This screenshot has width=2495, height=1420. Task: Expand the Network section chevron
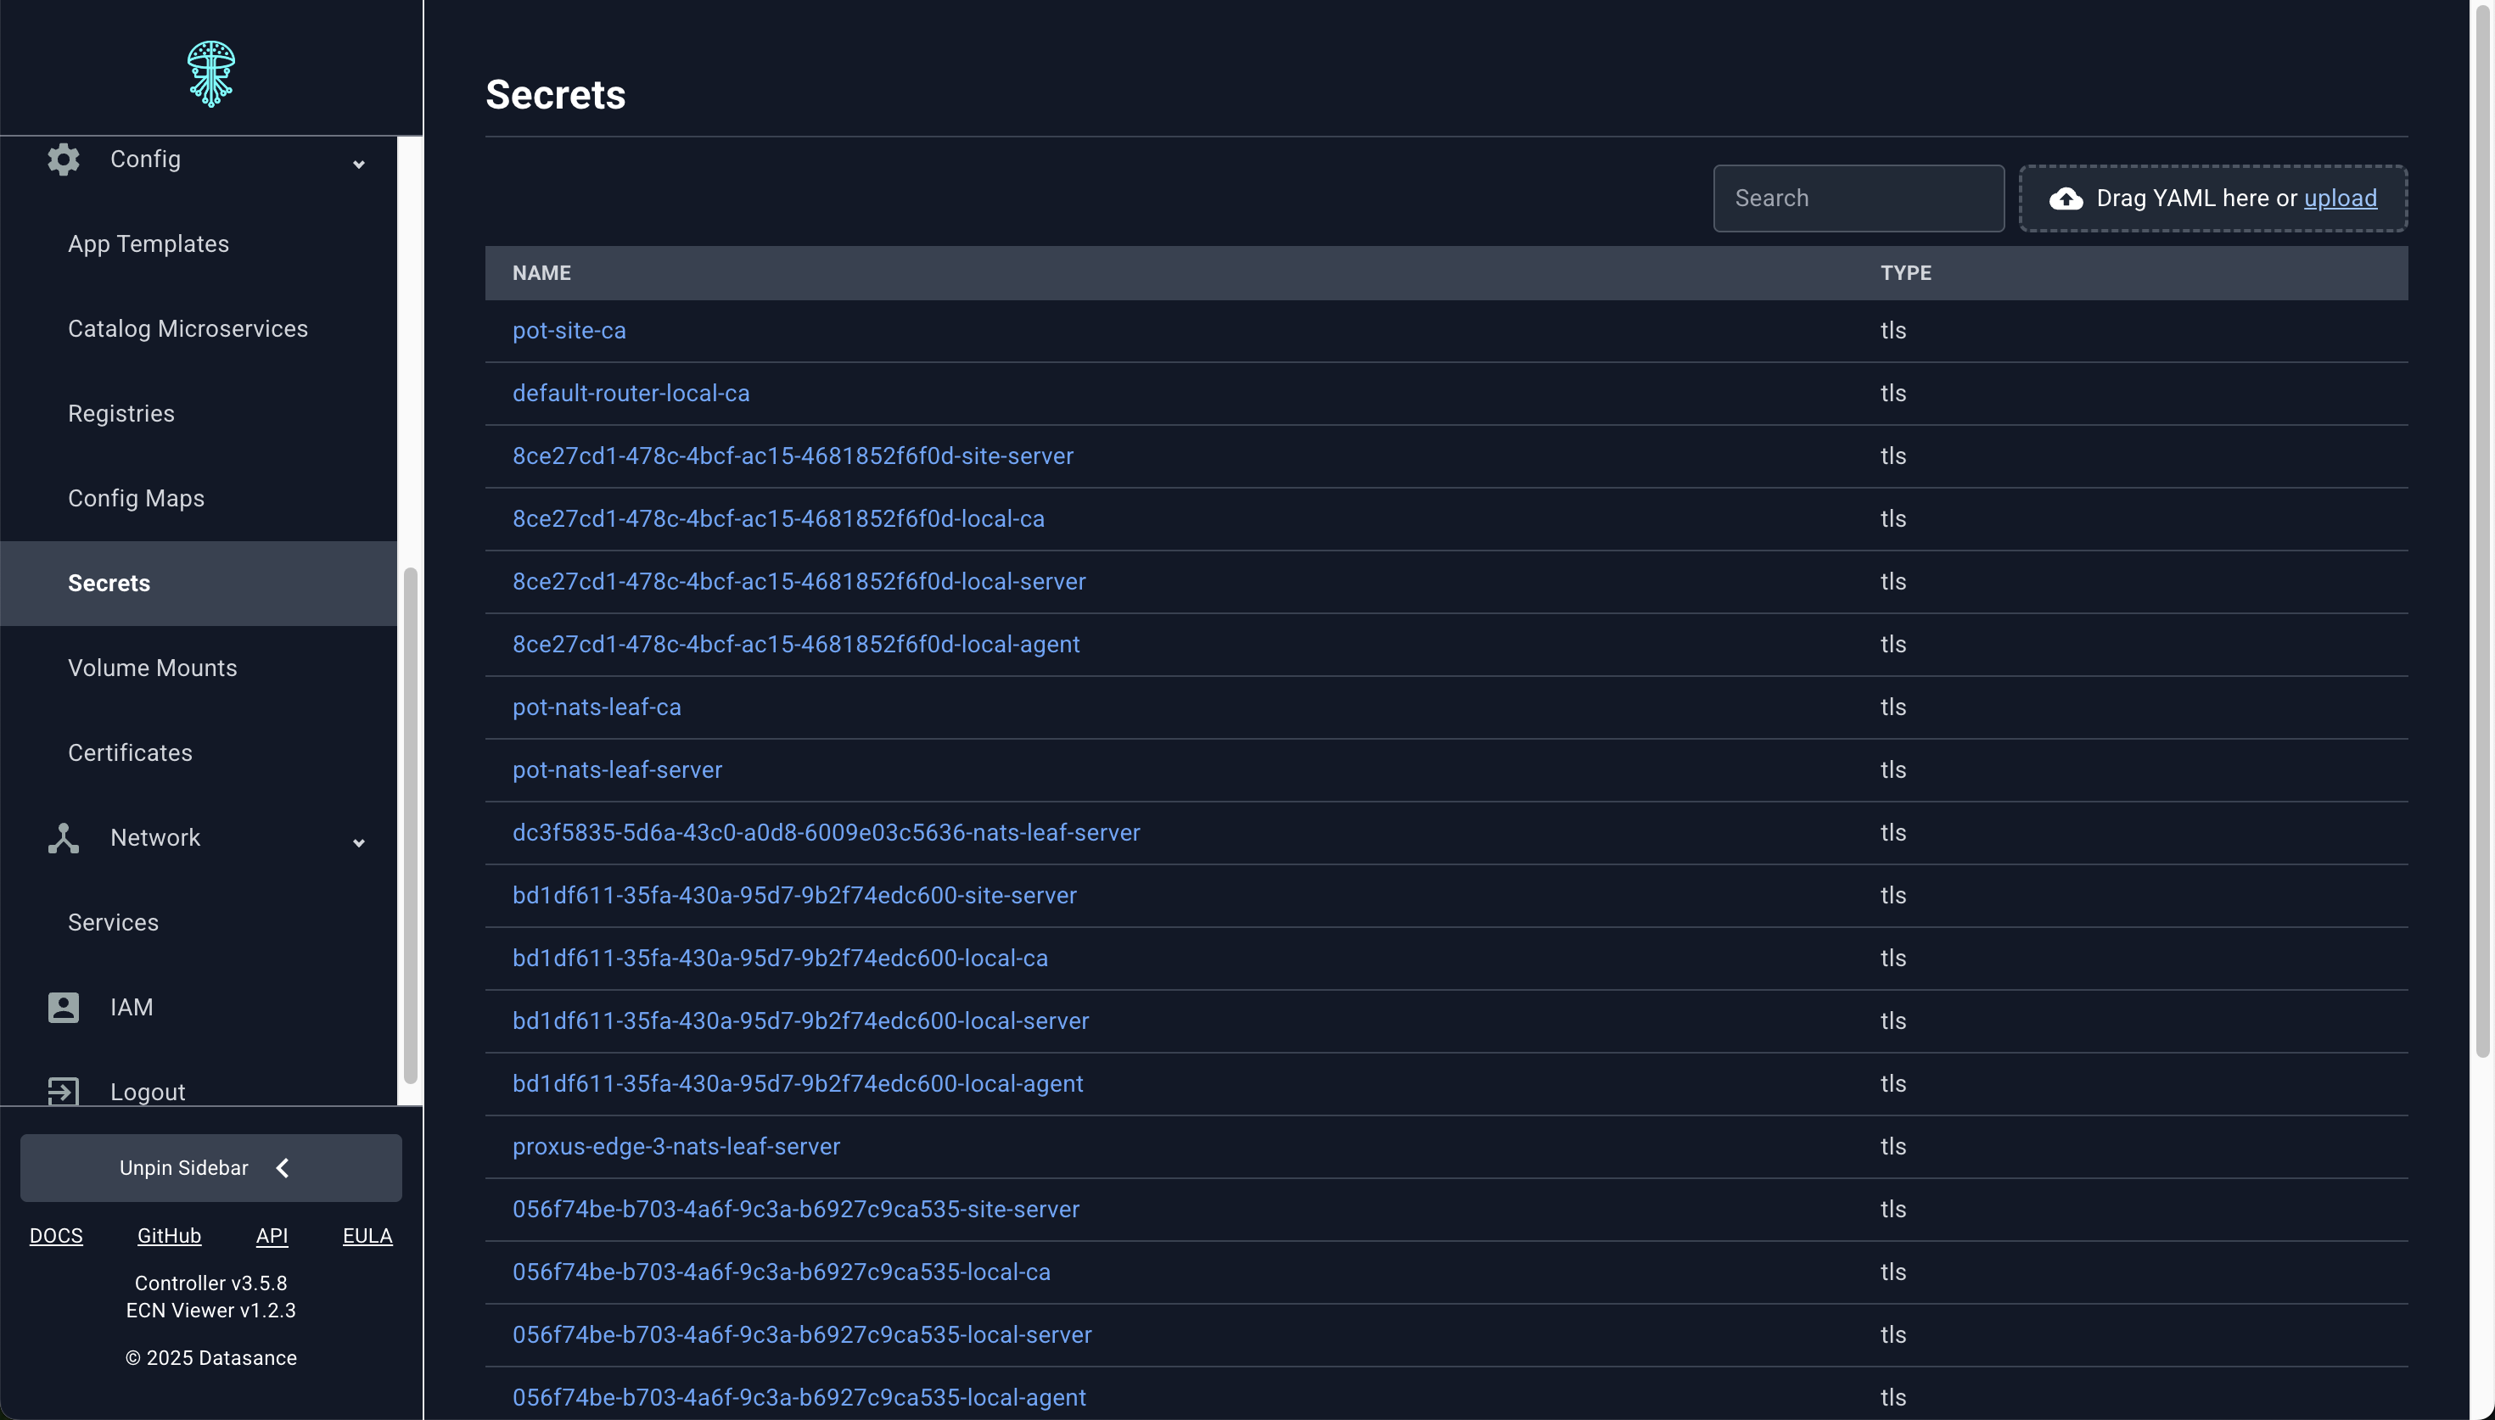click(x=359, y=841)
